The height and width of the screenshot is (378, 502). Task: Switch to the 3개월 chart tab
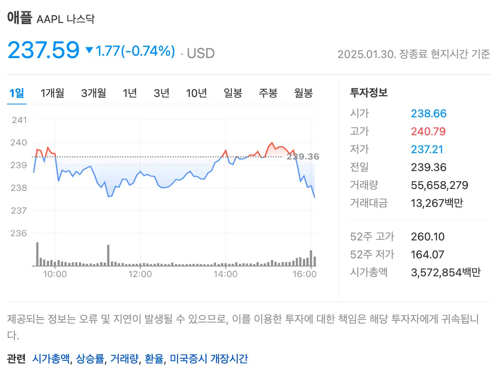93,93
